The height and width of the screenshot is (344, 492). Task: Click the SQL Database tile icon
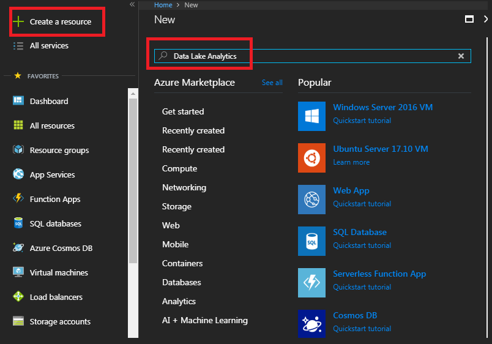pos(311,241)
